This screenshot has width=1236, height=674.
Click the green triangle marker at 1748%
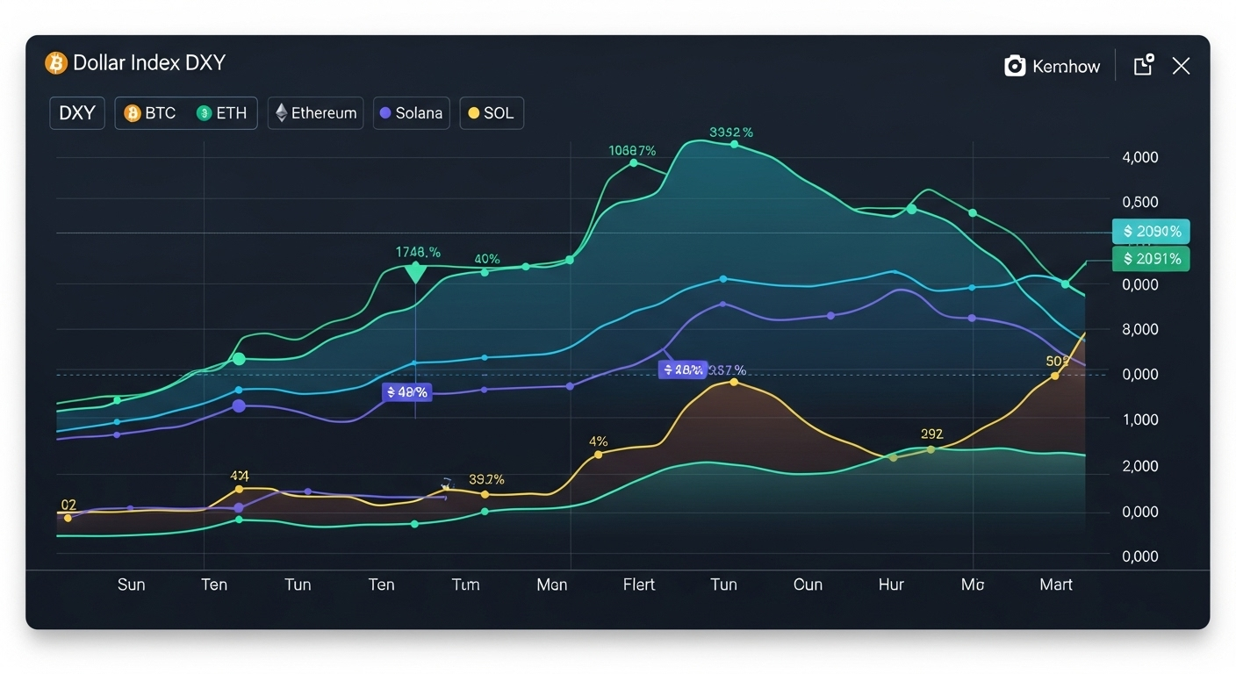tap(415, 274)
